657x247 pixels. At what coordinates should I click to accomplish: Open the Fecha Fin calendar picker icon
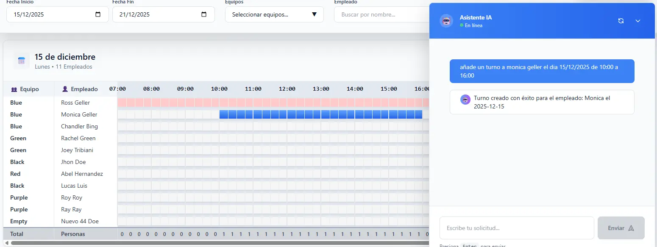click(x=204, y=14)
